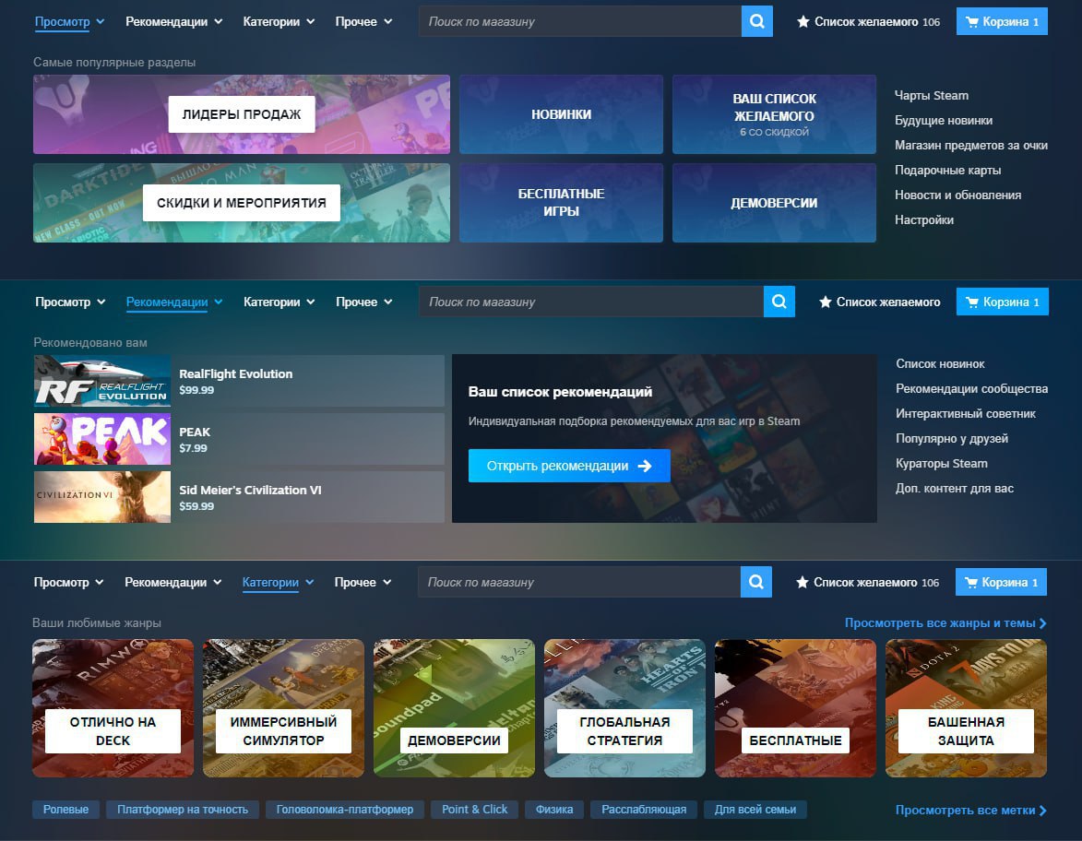Open 'Рекомендации сообщества'
This screenshot has height=841, width=1082.
click(971, 388)
